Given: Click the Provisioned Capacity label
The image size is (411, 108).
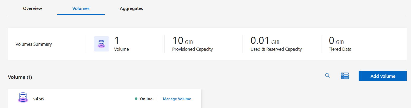Looking at the screenshot, I should click(x=192, y=49).
